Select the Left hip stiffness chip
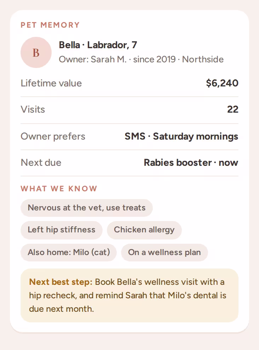Image resolution: width=259 pixels, height=350 pixels. (62, 230)
